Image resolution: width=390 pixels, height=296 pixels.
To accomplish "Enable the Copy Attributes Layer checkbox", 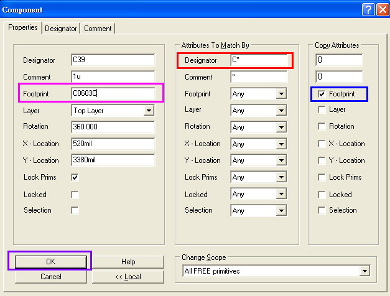I will (322, 109).
